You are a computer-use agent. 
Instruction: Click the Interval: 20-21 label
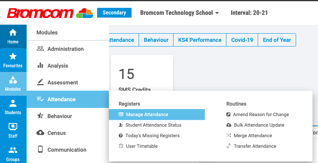click(x=249, y=13)
